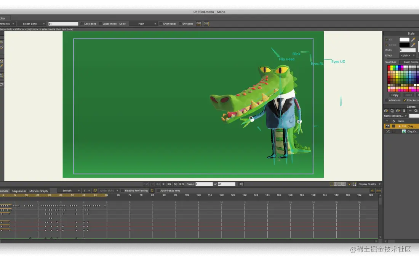Click the black Stroke color swatch
This screenshot has height=261, width=419.
[404, 45]
